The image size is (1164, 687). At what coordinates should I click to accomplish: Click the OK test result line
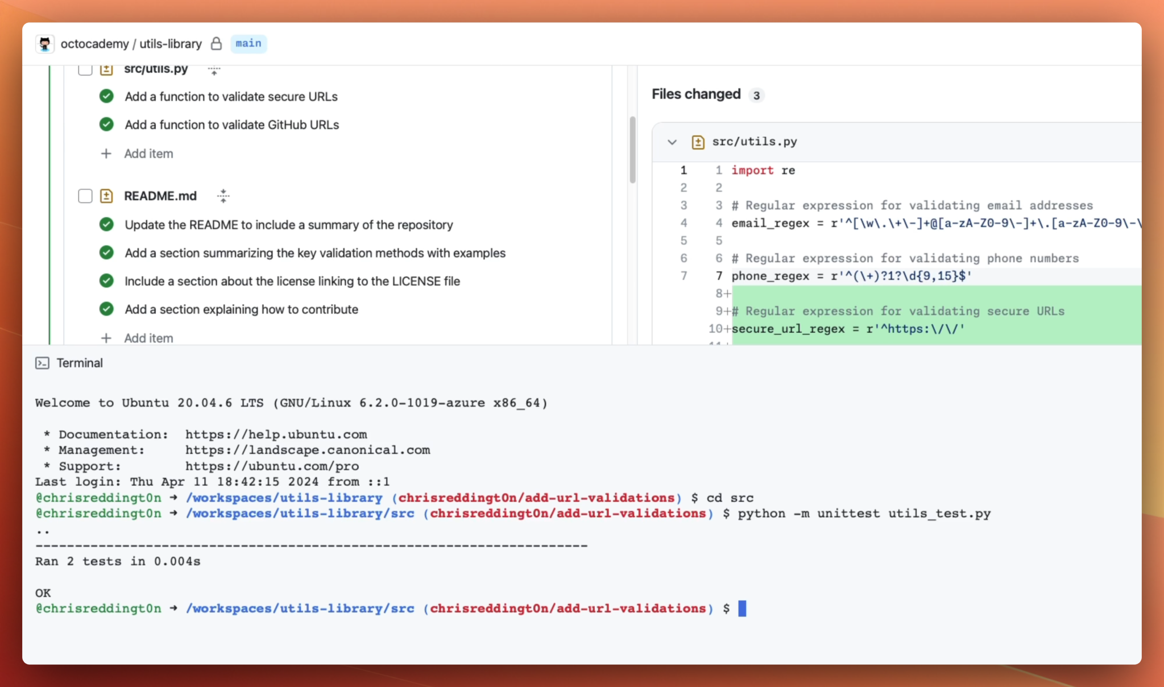pyautogui.click(x=43, y=593)
